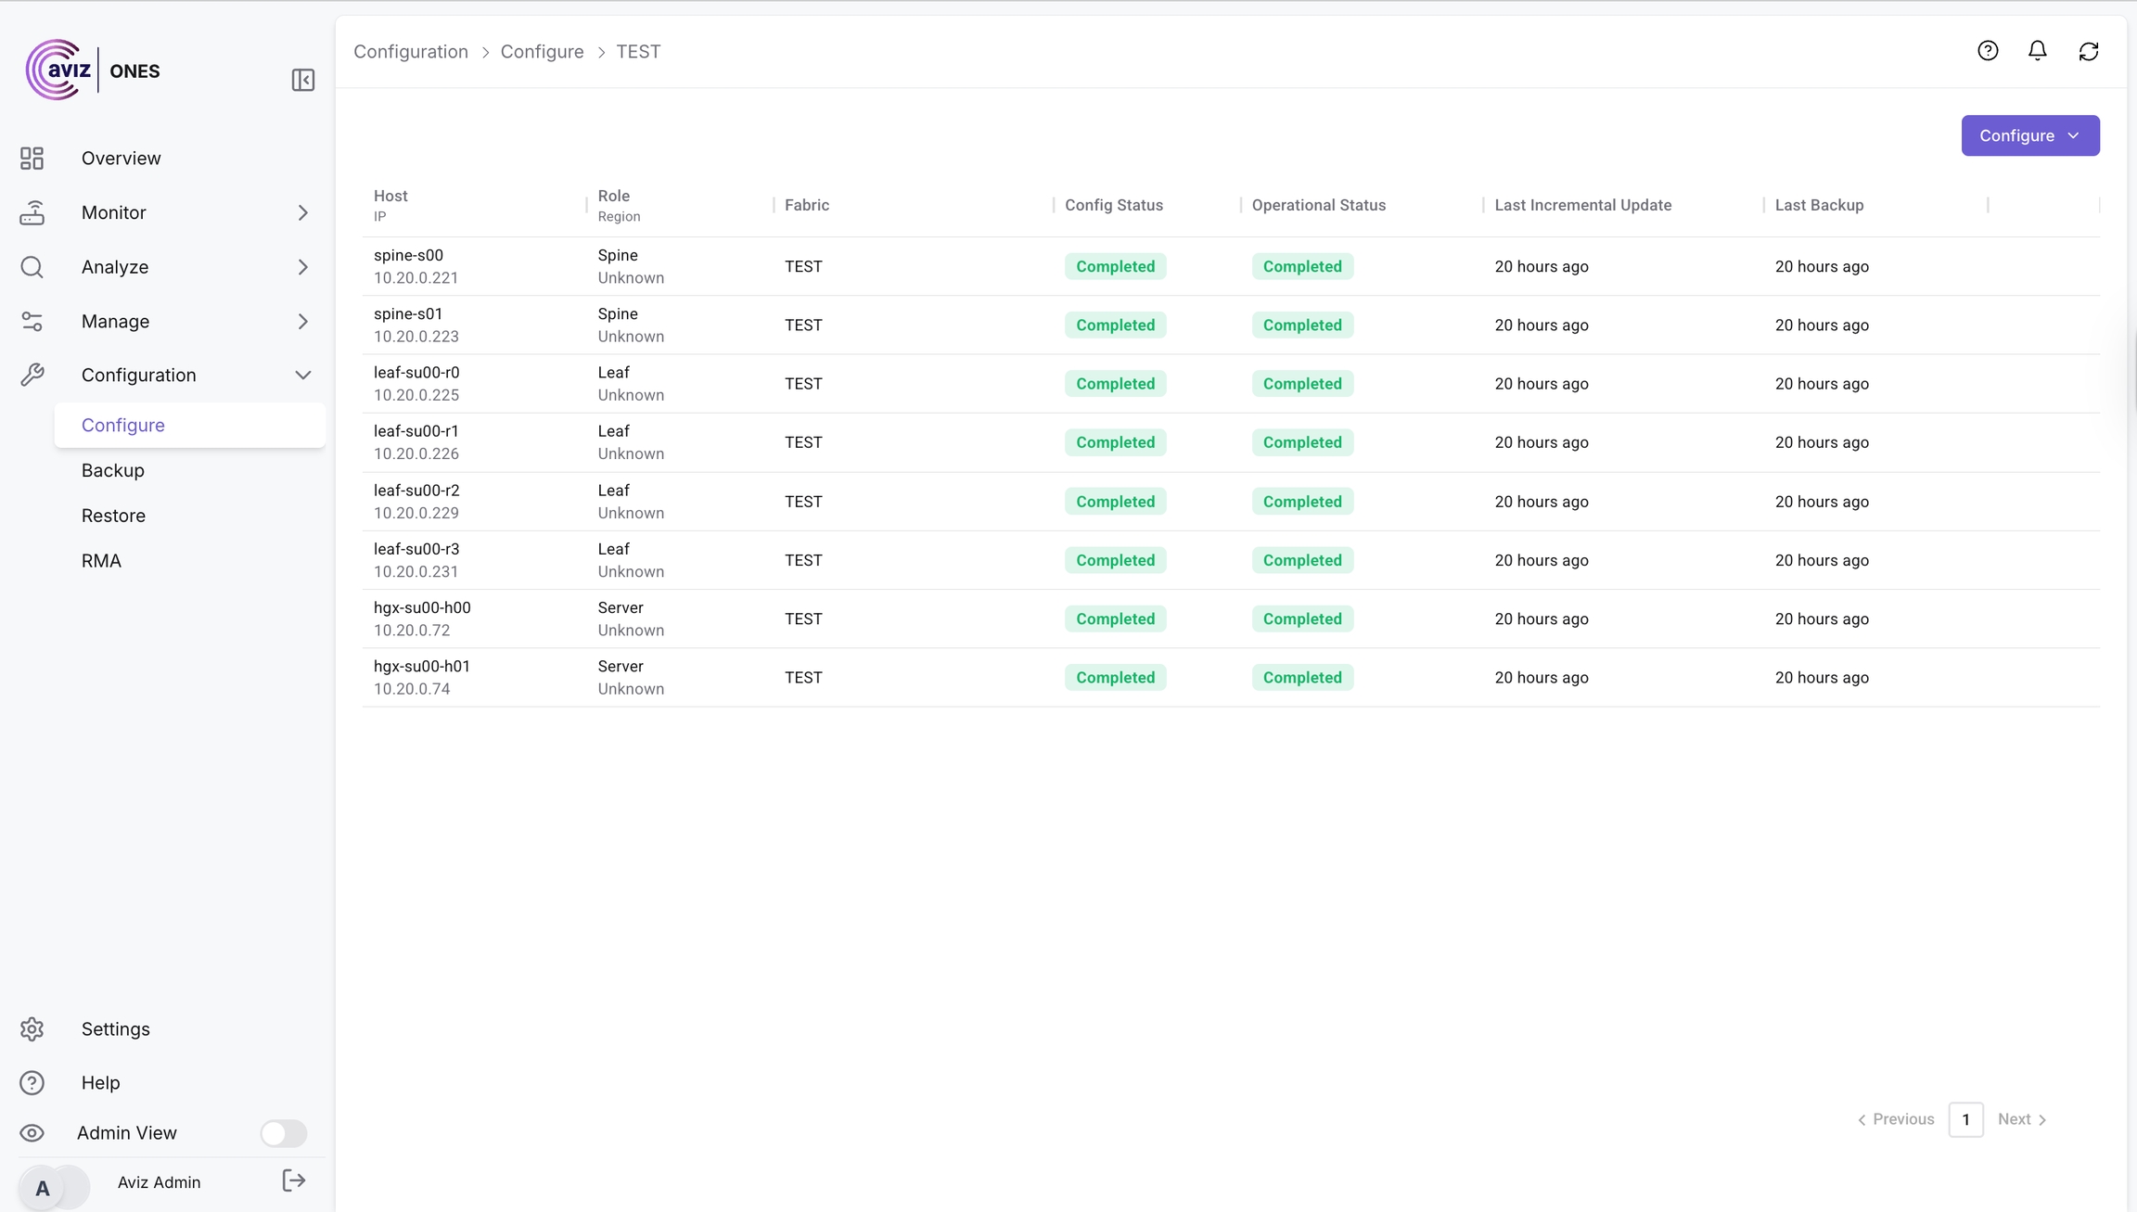Open Settings gear in sidebar
Viewport: 2137px width, 1212px height.
click(x=32, y=1029)
